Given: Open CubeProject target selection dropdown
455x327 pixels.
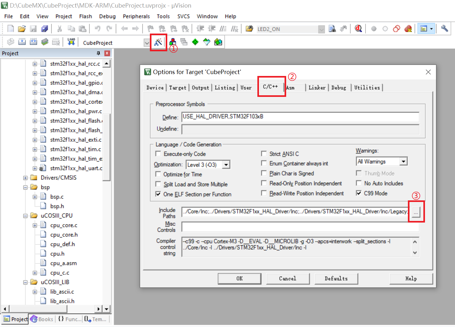Looking at the screenshot, I should pyautogui.click(x=147, y=42).
